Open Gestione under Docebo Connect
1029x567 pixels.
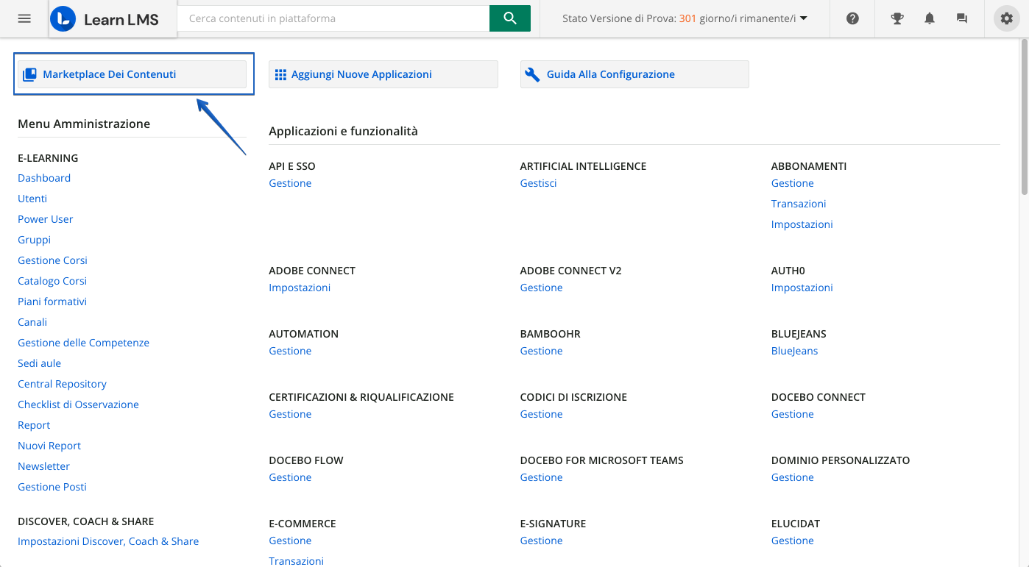(x=793, y=414)
